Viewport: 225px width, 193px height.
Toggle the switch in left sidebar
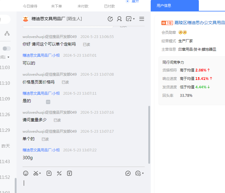[6, 49]
